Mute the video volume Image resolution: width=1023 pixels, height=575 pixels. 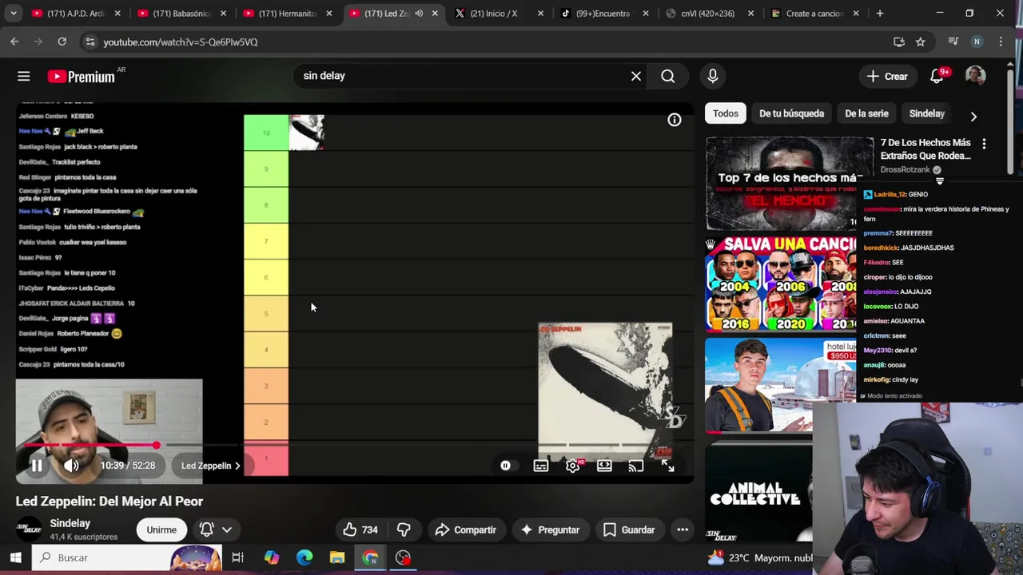[71, 466]
